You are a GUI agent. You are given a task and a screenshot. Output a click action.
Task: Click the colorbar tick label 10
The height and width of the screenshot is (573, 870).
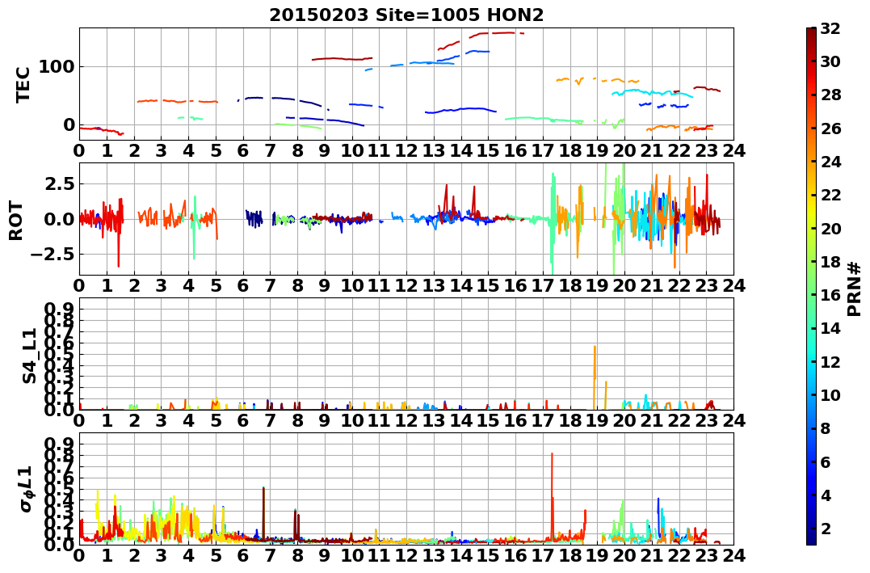click(830, 394)
